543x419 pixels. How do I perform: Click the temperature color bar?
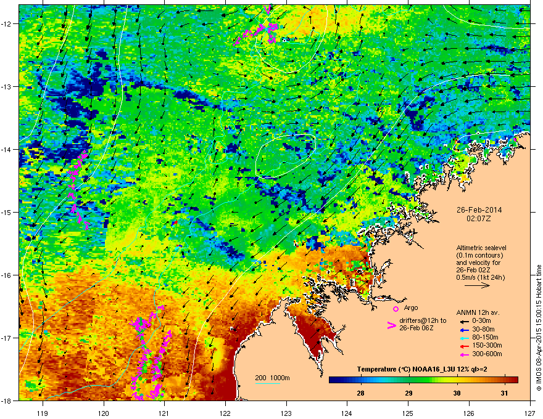[x=423, y=380]
